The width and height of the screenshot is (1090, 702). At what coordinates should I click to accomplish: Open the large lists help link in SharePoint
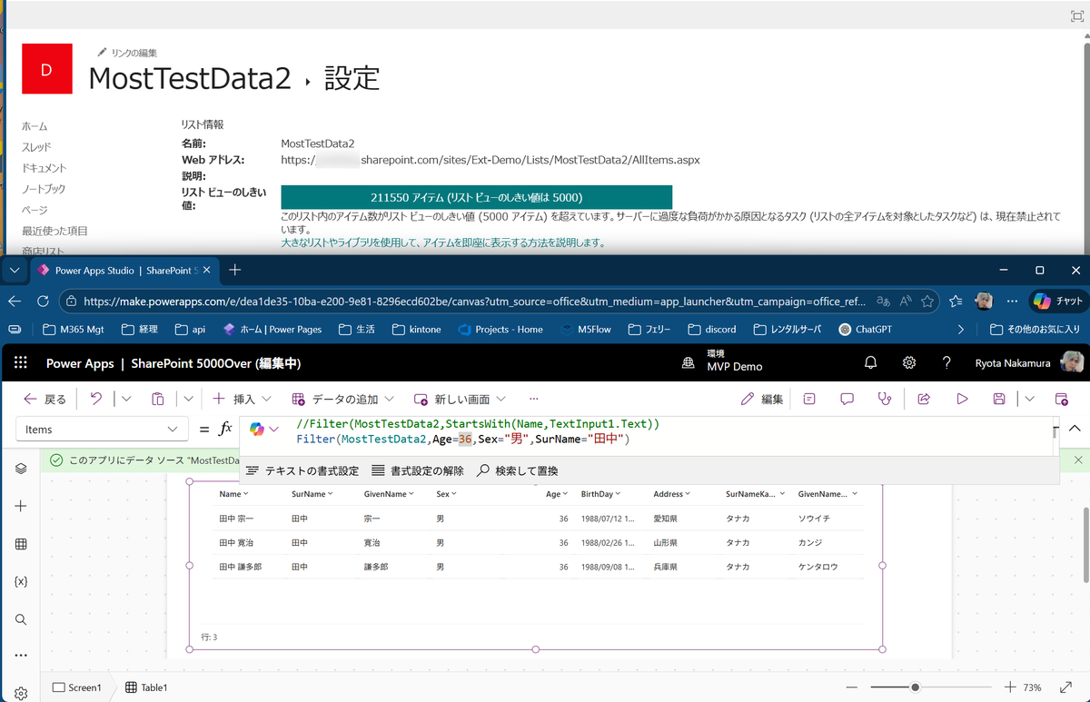(443, 242)
